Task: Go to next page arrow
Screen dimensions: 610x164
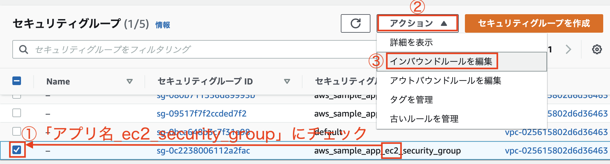Action: (x=568, y=49)
